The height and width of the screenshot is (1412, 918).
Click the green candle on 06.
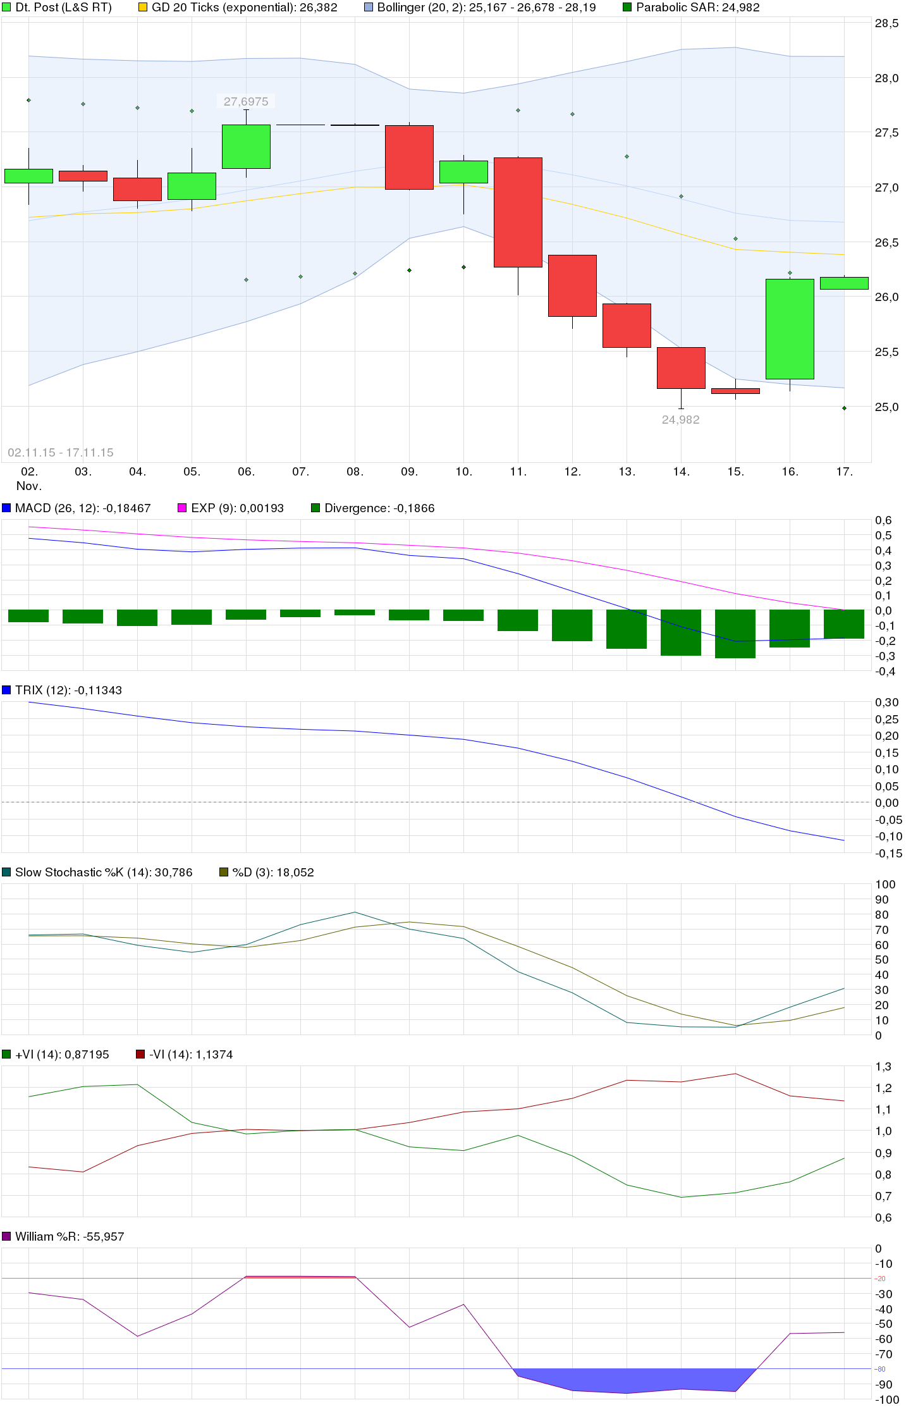coord(246,146)
